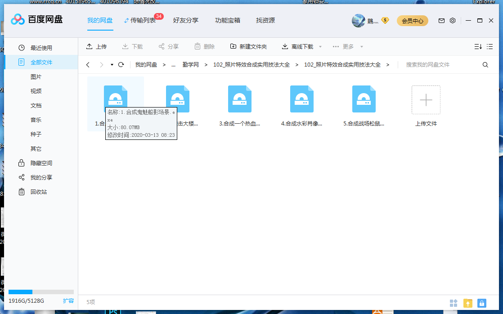Click the search magnifier icon
This screenshot has height=314, width=503.
tap(485, 65)
